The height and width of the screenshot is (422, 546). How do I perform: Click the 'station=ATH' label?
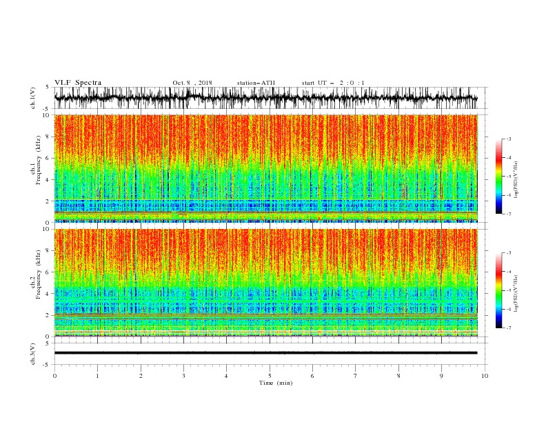pyautogui.click(x=256, y=83)
